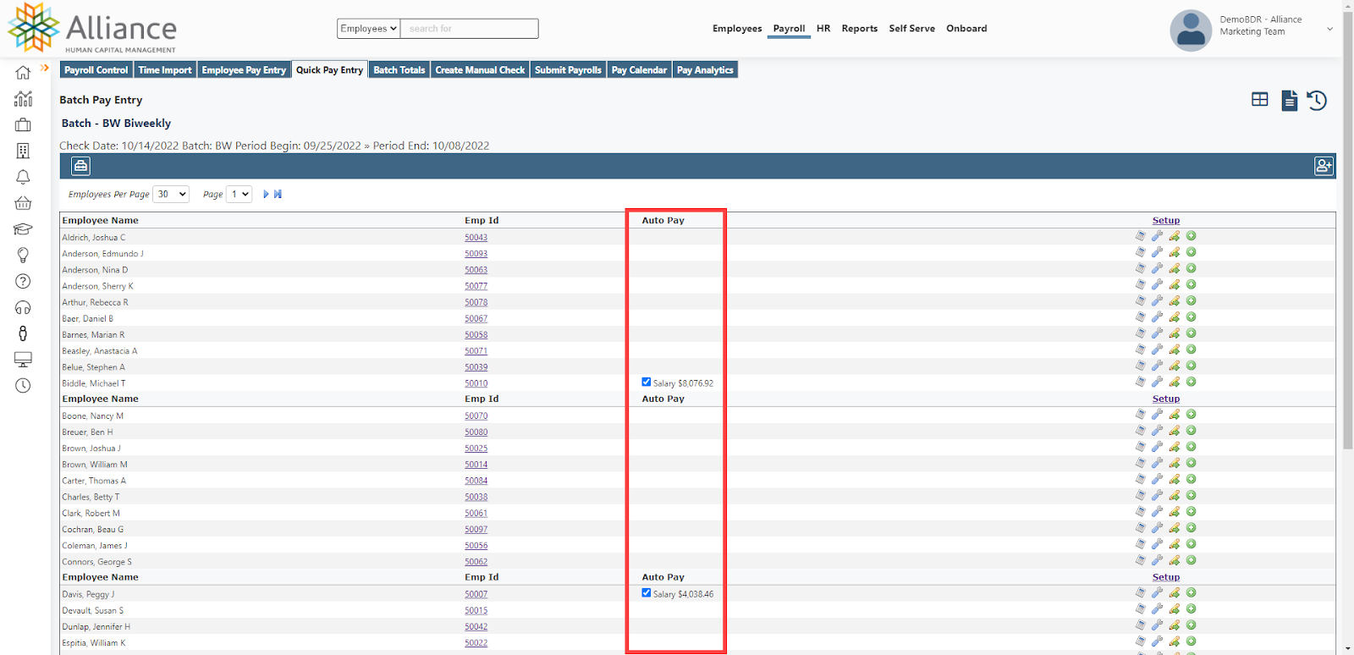Click the add employee icon on blue bar

pos(1324,166)
